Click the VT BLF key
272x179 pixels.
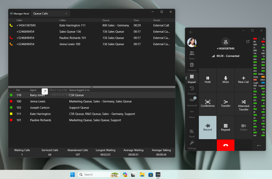pyautogui.click(x=259, y=124)
